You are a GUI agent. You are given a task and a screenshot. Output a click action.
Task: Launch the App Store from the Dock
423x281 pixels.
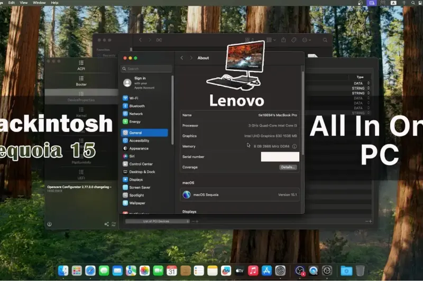tap(266, 270)
